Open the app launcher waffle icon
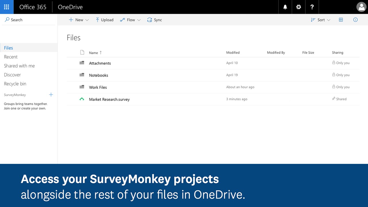 click(7, 7)
